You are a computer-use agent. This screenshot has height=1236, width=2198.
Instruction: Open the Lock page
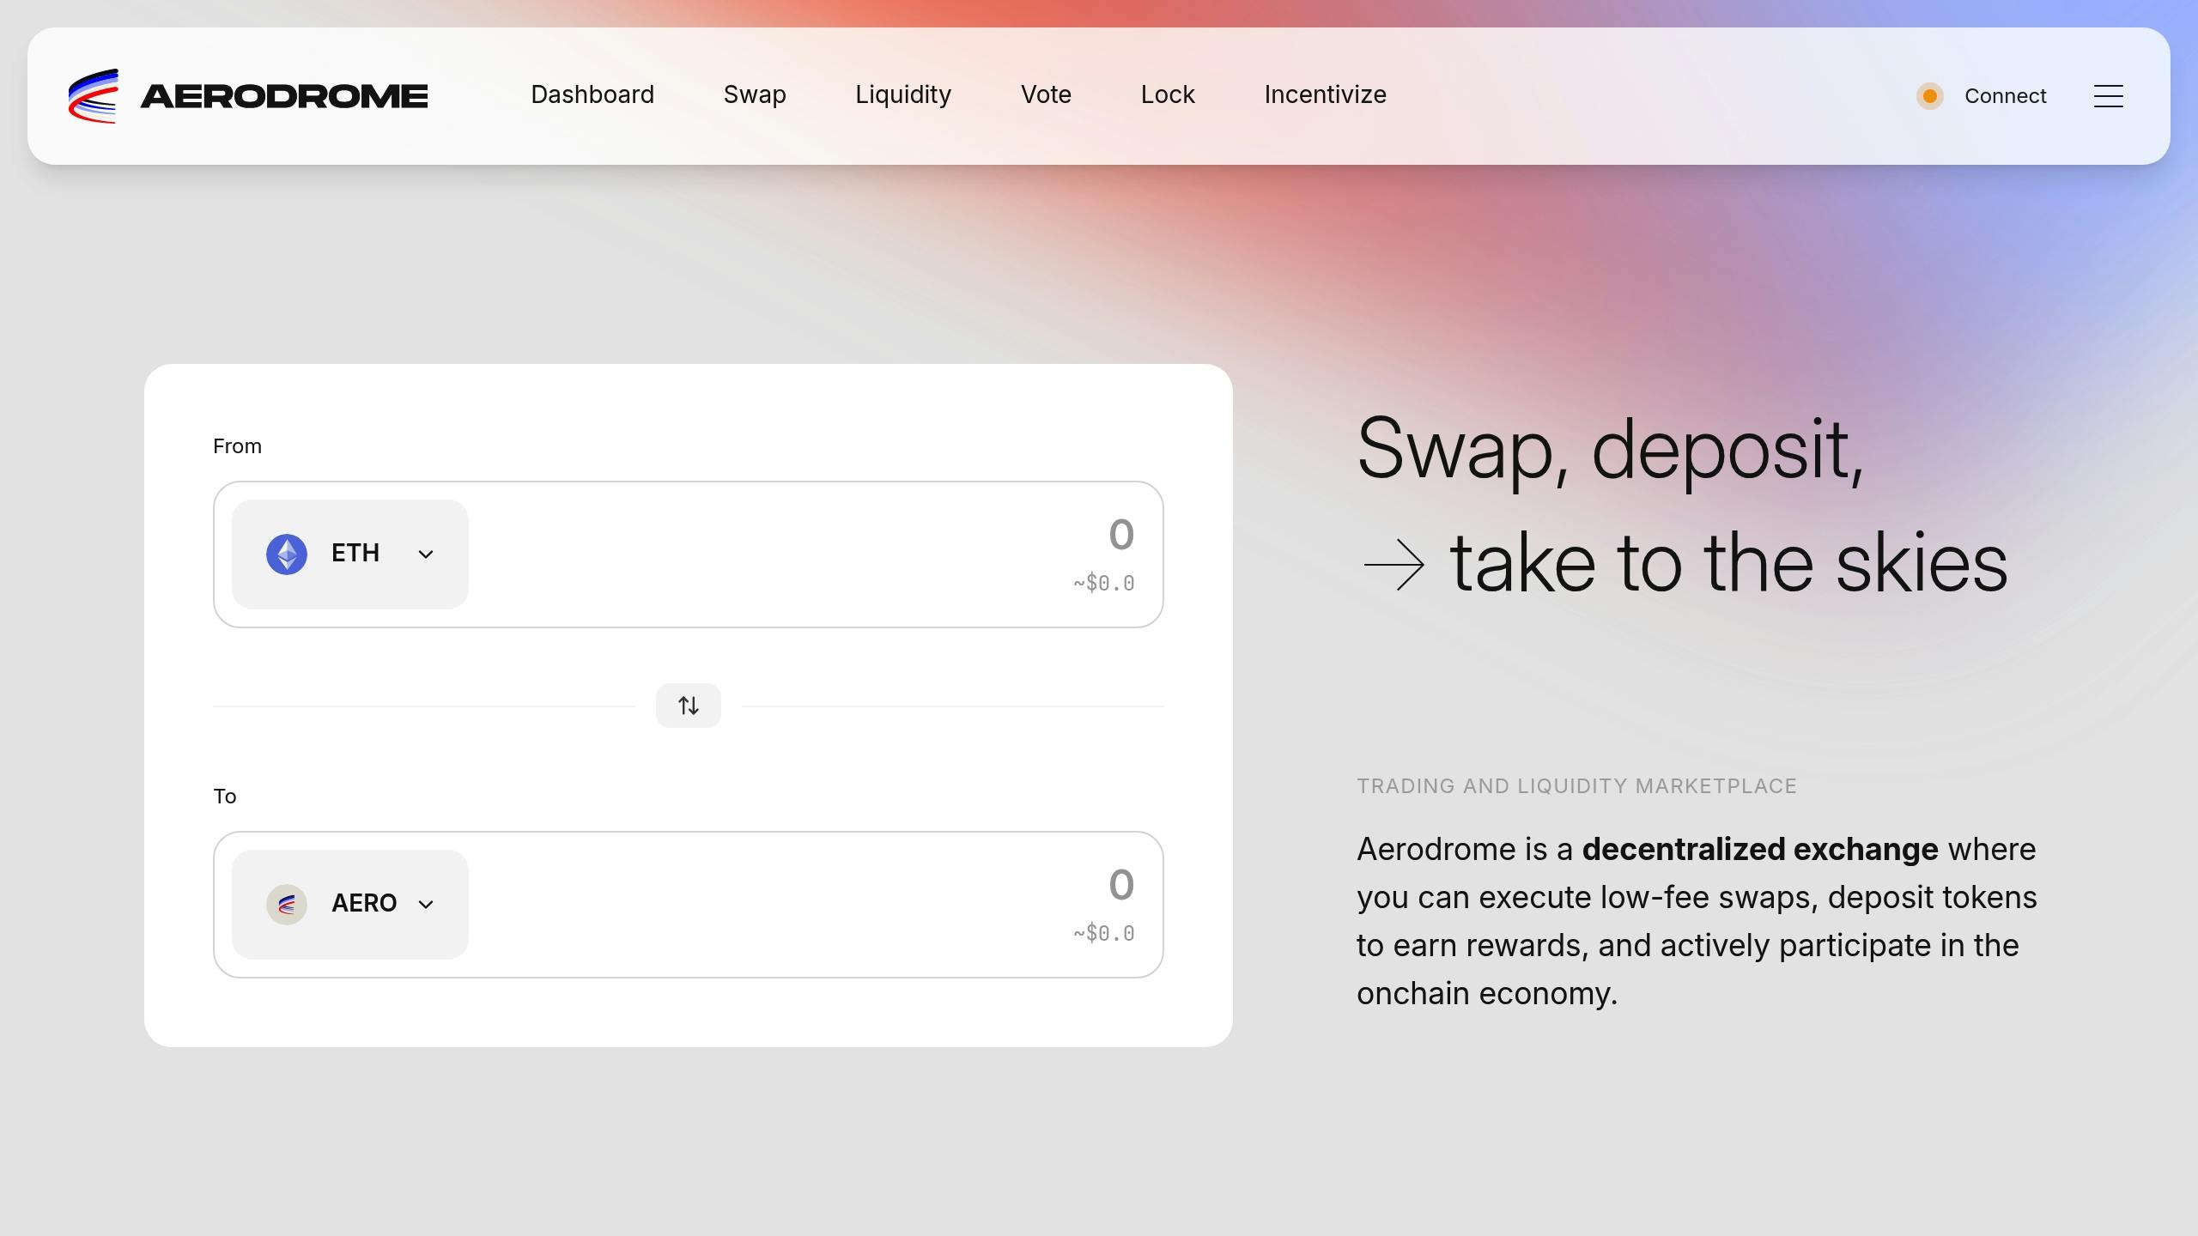pyautogui.click(x=1168, y=94)
